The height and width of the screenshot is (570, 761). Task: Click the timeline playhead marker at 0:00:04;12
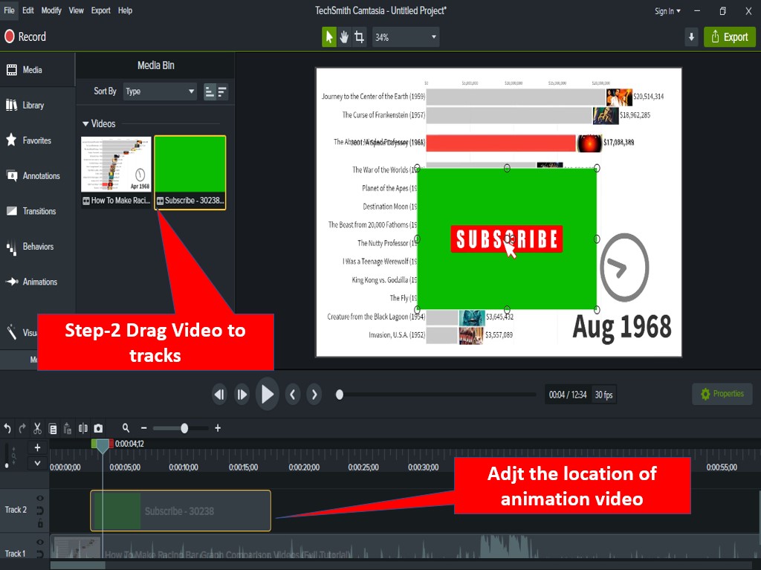coord(103,445)
